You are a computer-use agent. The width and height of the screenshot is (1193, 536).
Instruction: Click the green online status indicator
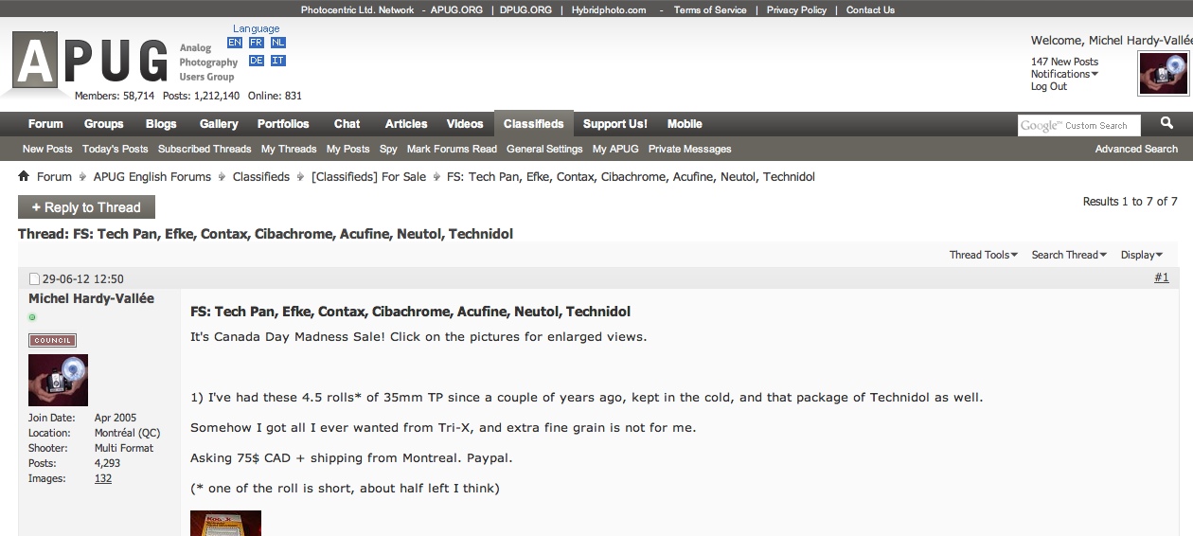[32, 317]
